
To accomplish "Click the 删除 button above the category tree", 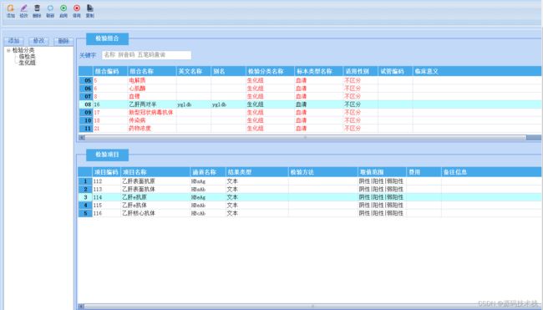I will pyautogui.click(x=63, y=41).
